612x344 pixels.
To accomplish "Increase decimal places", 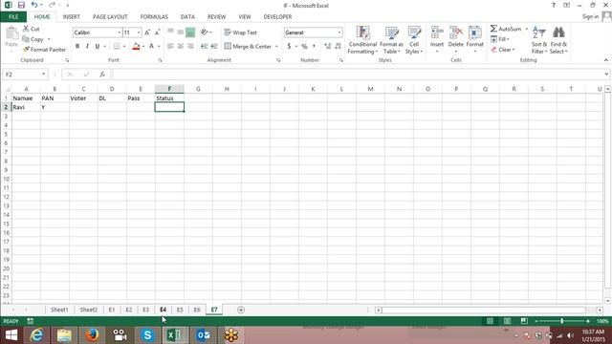I will pos(327,46).
